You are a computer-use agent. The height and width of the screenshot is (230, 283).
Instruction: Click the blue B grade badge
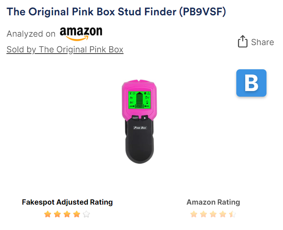coord(251,83)
